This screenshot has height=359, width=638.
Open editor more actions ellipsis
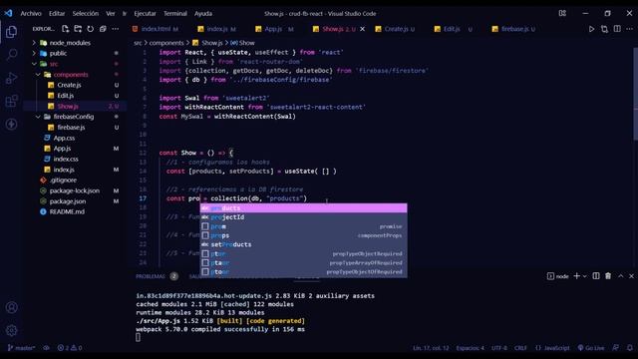[629, 29]
